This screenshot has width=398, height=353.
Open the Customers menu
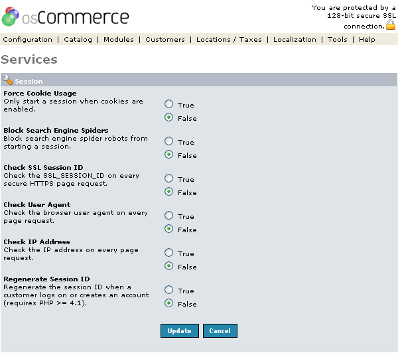coord(165,40)
